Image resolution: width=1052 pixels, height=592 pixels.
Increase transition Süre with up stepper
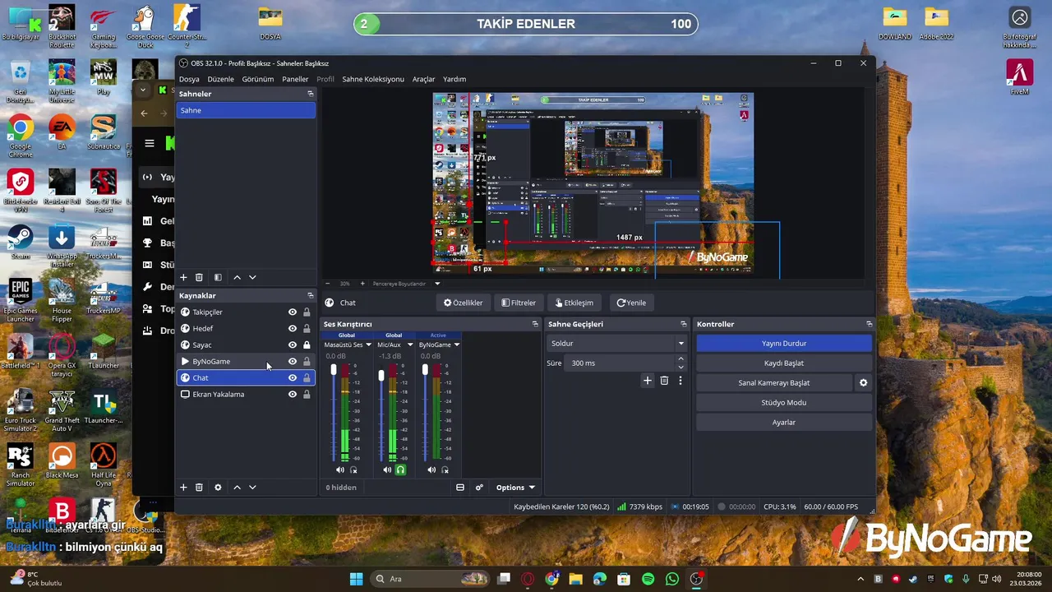point(681,359)
